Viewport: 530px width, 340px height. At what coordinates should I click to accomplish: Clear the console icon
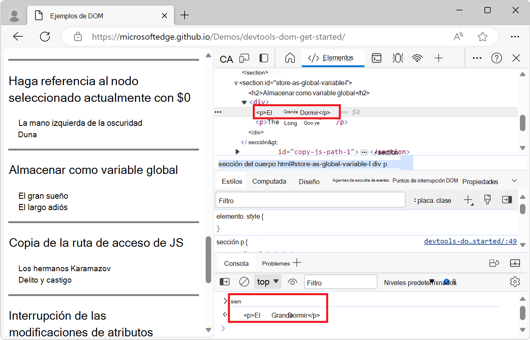pos(244,282)
